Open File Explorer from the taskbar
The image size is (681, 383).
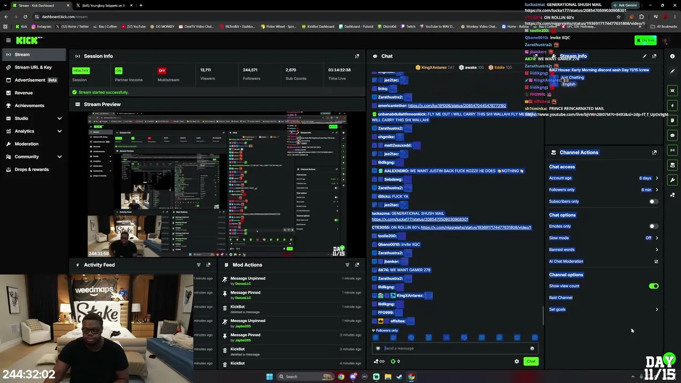(388, 377)
